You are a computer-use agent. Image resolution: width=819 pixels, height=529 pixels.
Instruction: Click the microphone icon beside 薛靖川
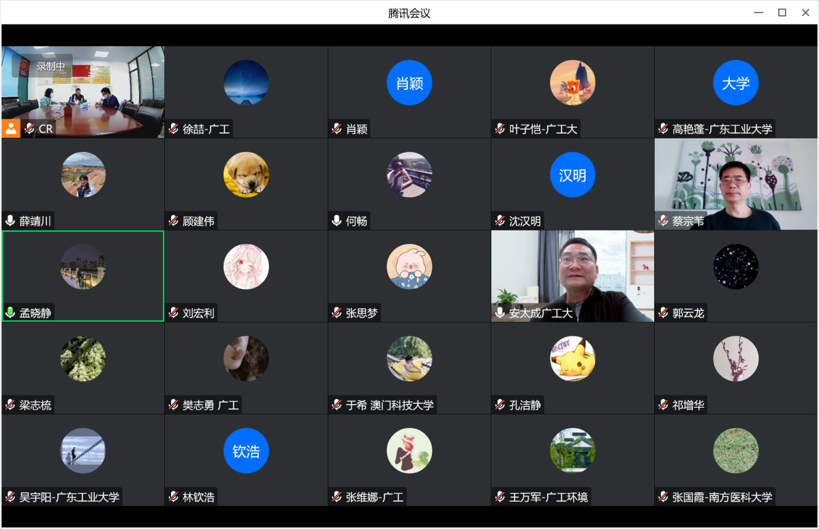tap(10, 221)
